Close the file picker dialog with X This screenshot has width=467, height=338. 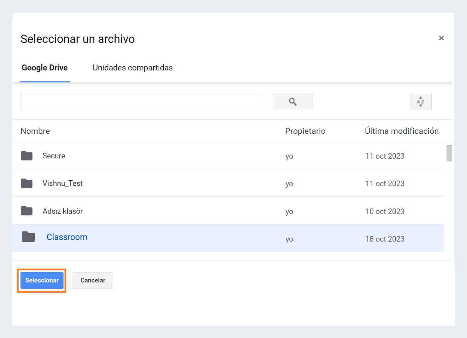(441, 38)
